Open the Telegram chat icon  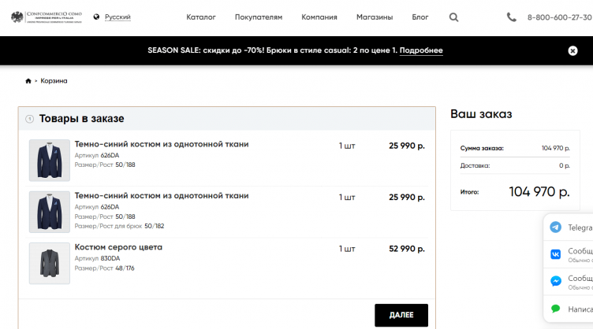tap(556, 227)
